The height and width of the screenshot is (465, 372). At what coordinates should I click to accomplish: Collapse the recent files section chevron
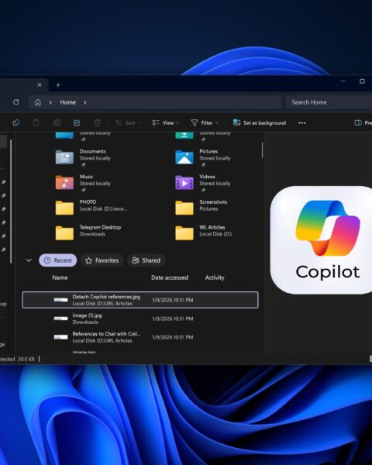point(29,260)
